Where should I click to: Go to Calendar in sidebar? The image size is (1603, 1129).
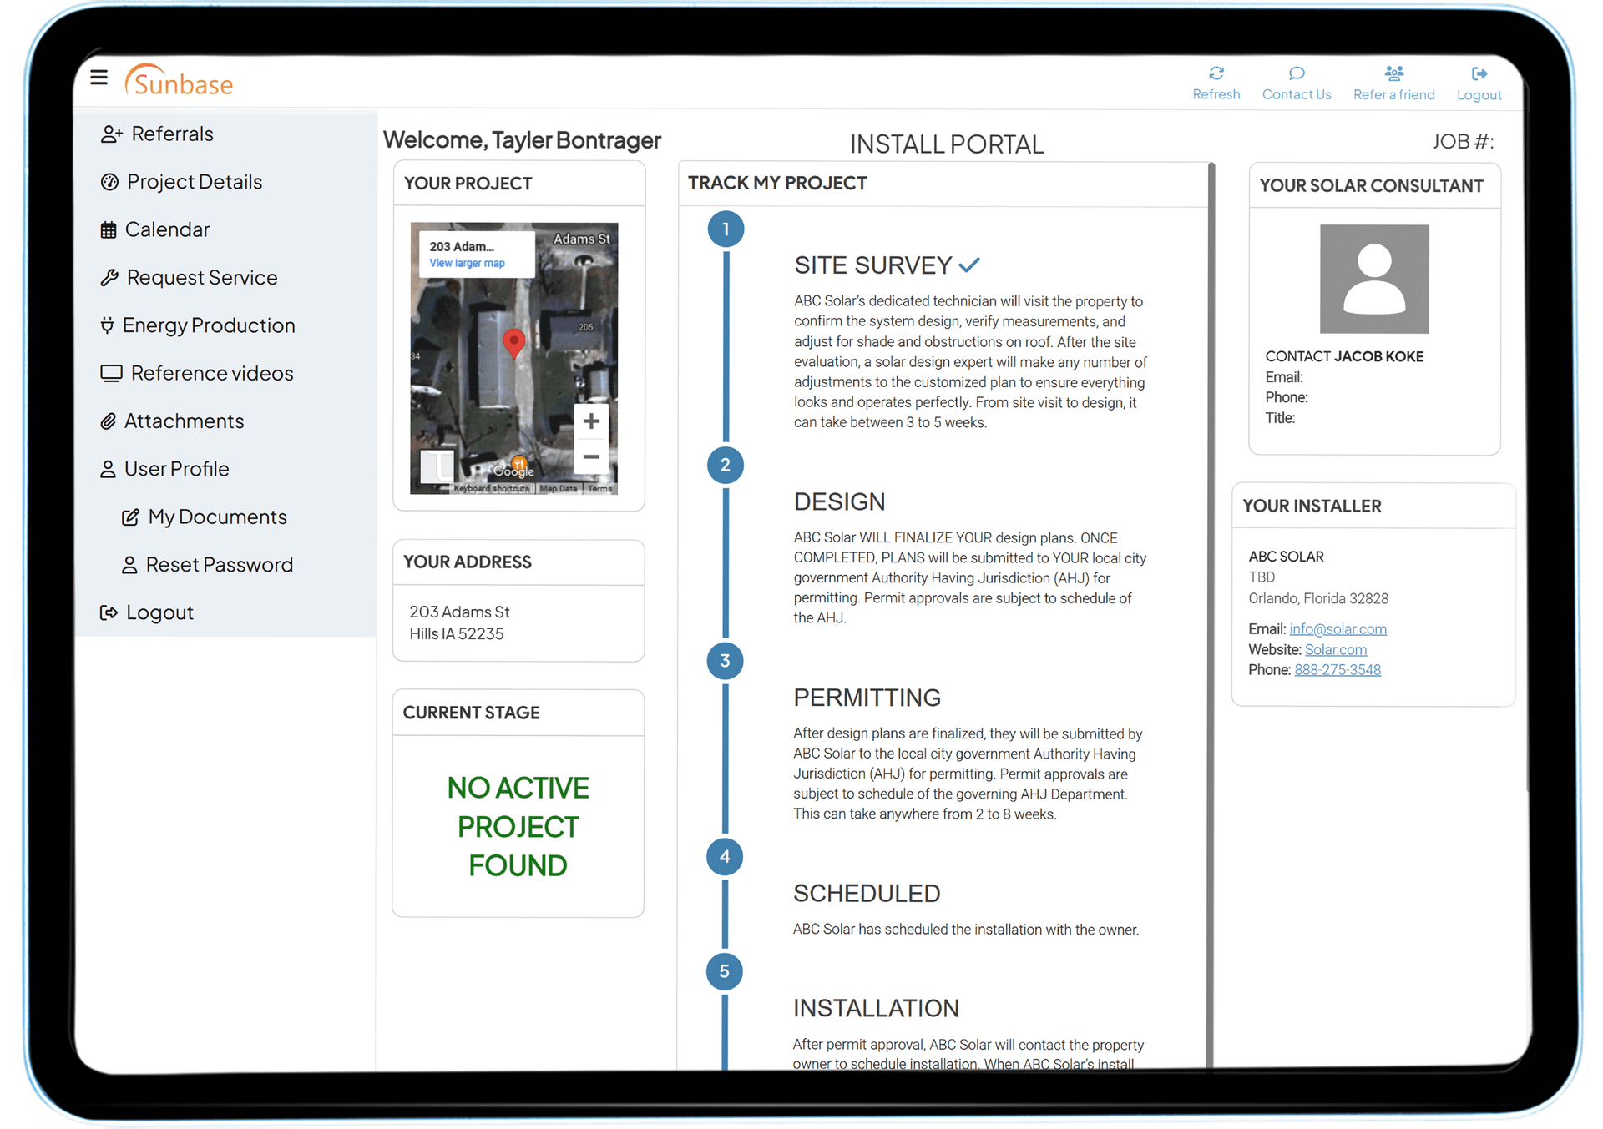(x=167, y=229)
